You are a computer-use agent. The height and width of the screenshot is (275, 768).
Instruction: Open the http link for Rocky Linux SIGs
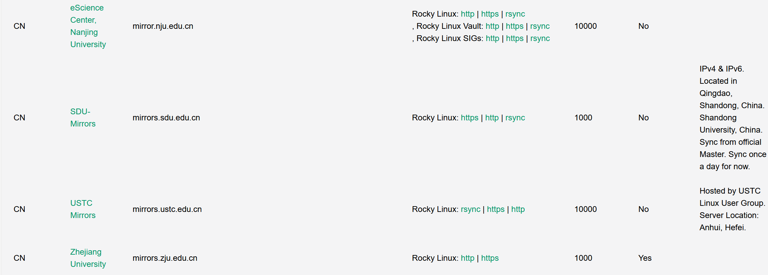(x=492, y=38)
